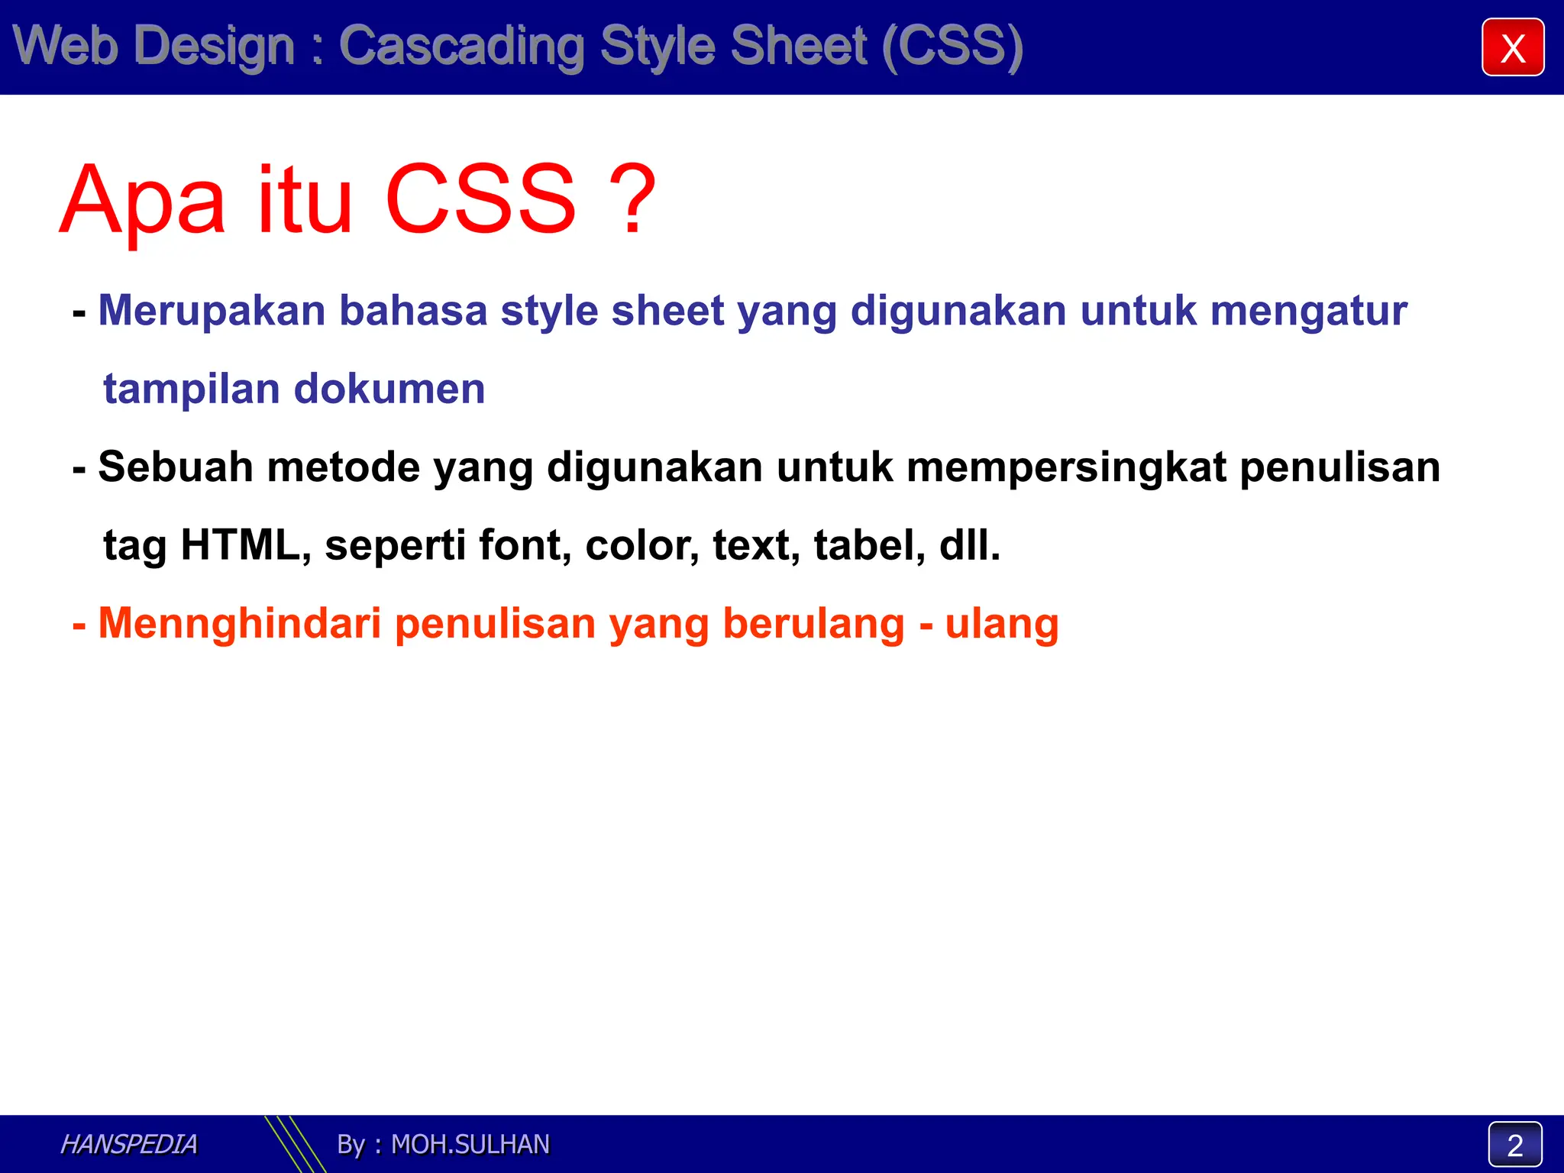Click the word 'mengatur' in blue bullet

[1308, 311]
